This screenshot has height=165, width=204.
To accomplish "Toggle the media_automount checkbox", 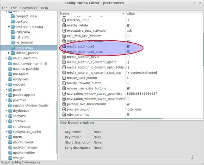I will point(128,46).
